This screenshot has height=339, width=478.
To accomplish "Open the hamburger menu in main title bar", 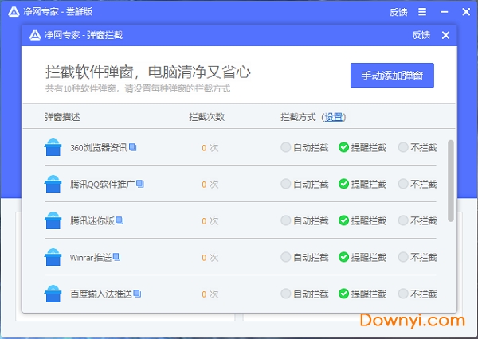I will (421, 12).
